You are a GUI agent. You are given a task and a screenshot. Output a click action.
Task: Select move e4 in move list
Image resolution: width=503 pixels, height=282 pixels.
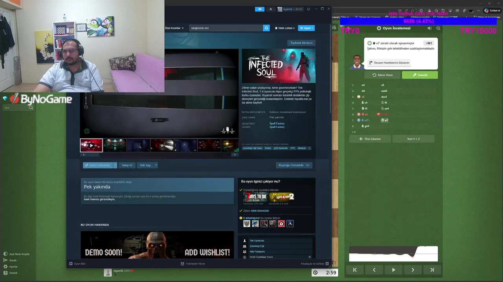[363, 85]
